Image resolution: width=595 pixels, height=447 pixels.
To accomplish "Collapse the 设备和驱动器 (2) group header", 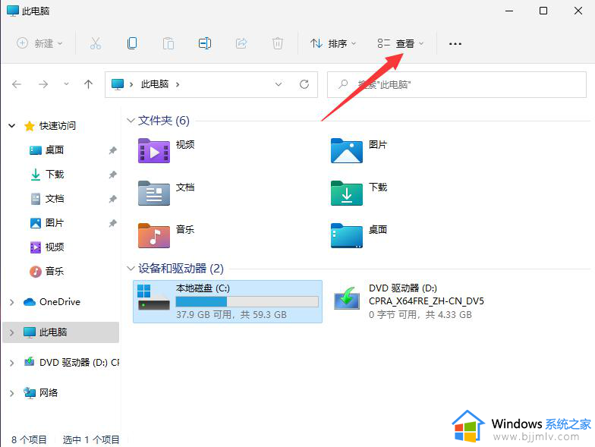I will pyautogui.click(x=131, y=269).
